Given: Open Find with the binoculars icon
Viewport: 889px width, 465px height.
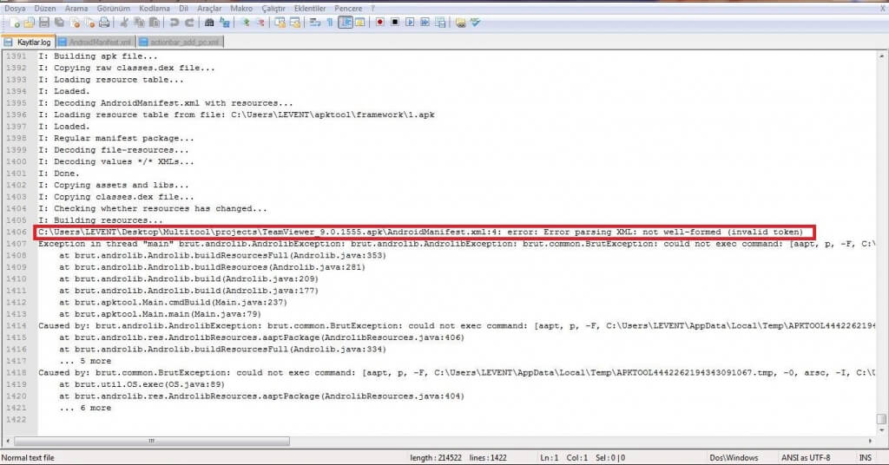Looking at the screenshot, I should pos(209,22).
